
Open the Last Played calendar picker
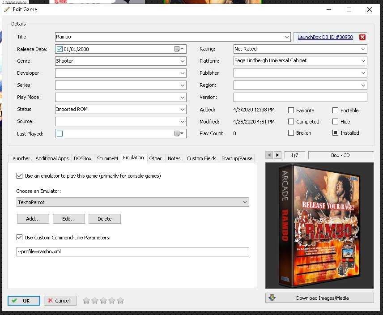[x=179, y=134]
